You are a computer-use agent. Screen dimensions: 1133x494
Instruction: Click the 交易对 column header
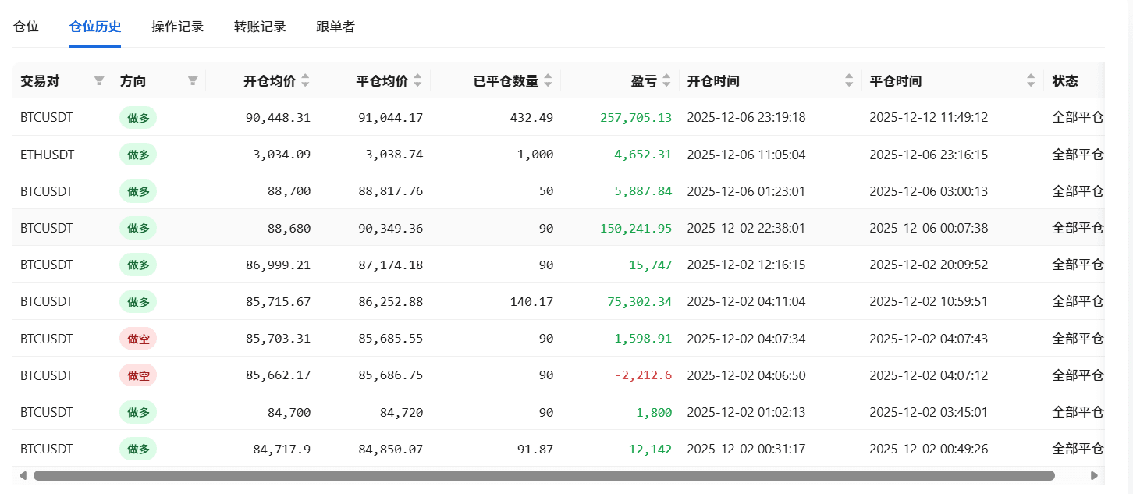pos(62,80)
